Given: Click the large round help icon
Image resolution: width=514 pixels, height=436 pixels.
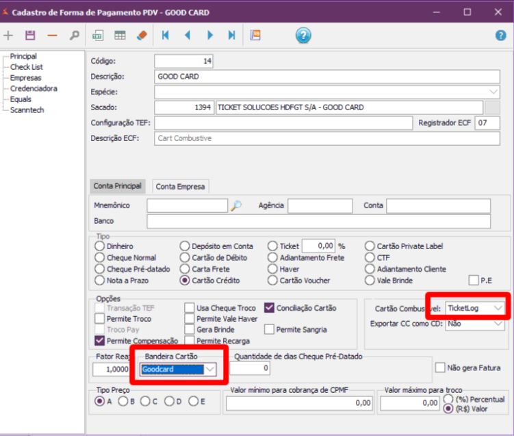Looking at the screenshot, I should (x=303, y=36).
